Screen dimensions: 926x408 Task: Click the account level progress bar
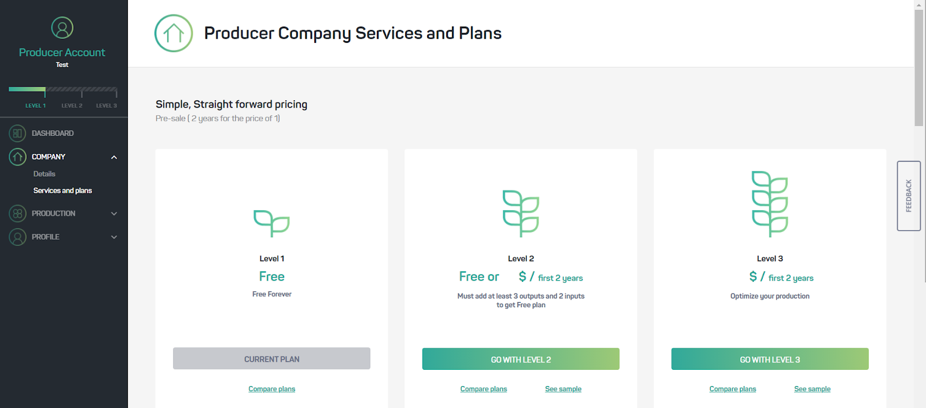click(63, 90)
